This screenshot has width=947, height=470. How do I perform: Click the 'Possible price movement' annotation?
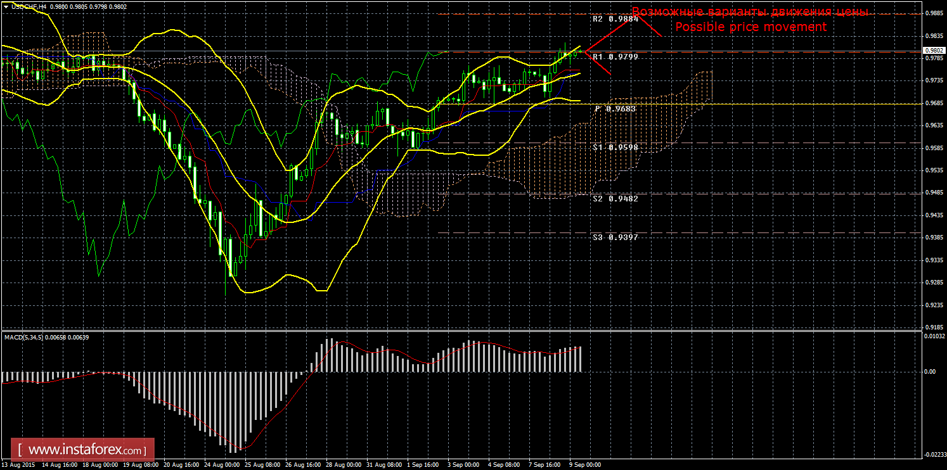tap(751, 27)
